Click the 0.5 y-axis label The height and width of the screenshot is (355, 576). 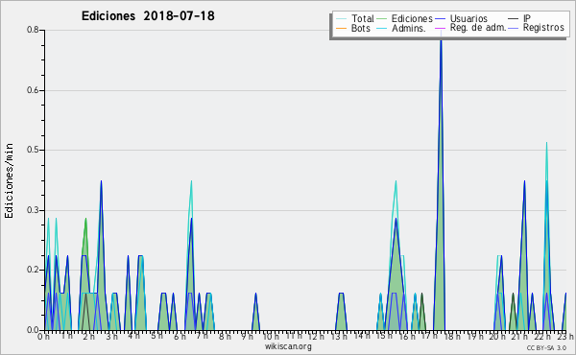[34, 150]
